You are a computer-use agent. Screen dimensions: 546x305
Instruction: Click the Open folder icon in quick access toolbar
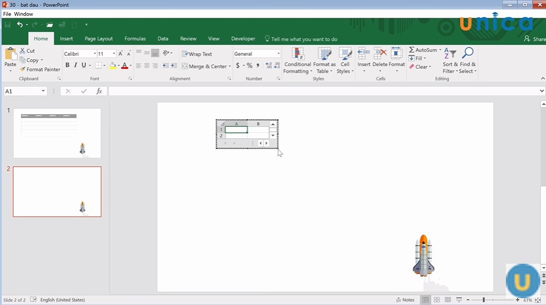click(x=49, y=25)
